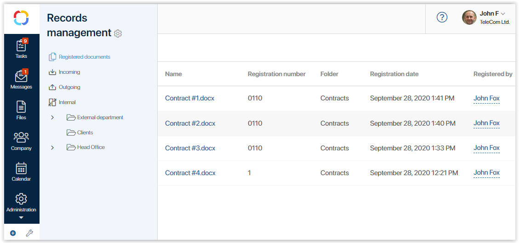The height and width of the screenshot is (243, 519).
Task: Click John Fox link in Contract #4 row
Action: click(x=486, y=173)
